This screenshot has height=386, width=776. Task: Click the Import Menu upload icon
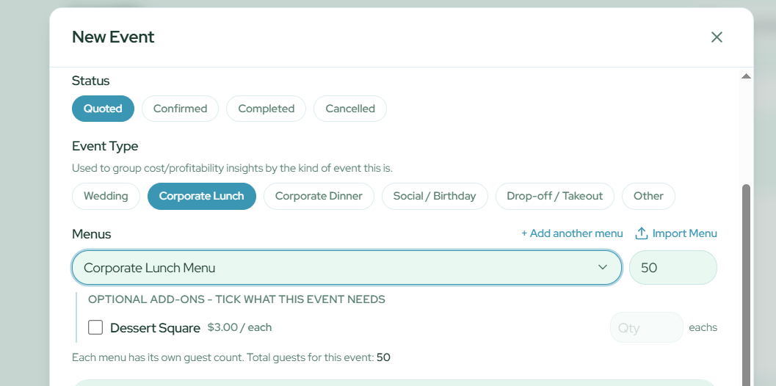(x=642, y=233)
